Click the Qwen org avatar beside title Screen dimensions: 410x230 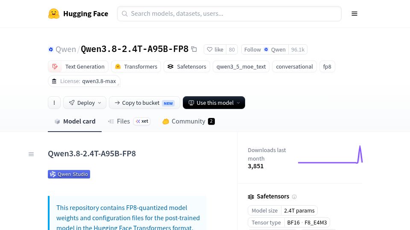51,49
